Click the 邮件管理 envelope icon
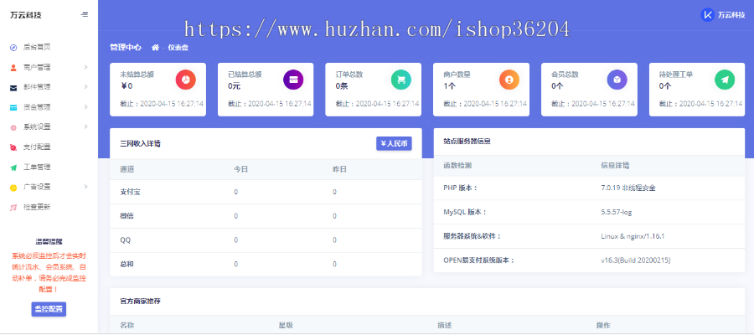Screen dimensions: 754x335 13,87
